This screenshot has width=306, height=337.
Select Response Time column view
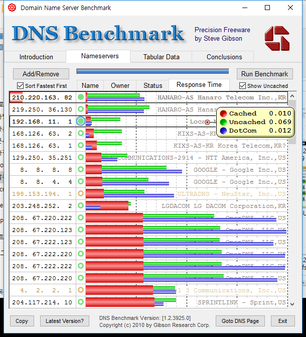pyautogui.click(x=199, y=85)
